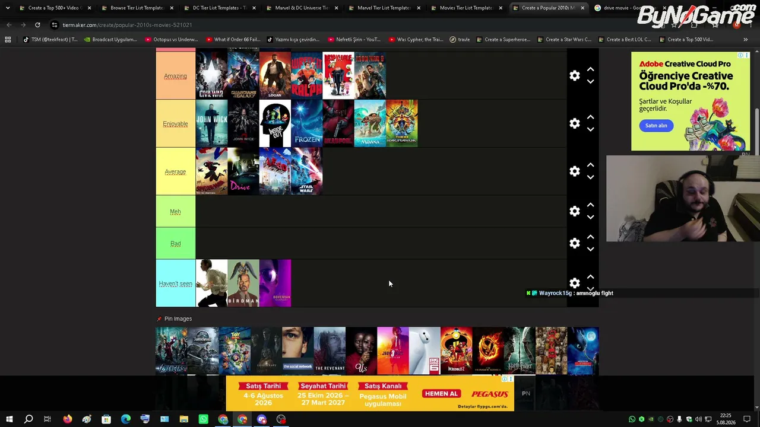Image resolution: width=760 pixels, height=427 pixels.
Task: Open settings gear for Bad tier
Action: (574, 243)
